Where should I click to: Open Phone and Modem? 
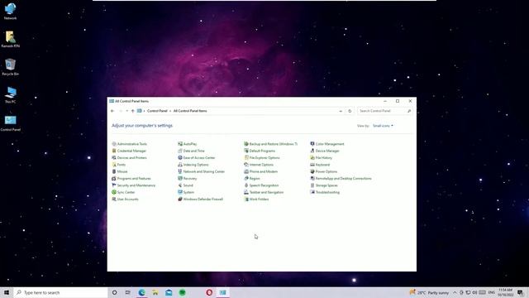tap(261, 171)
